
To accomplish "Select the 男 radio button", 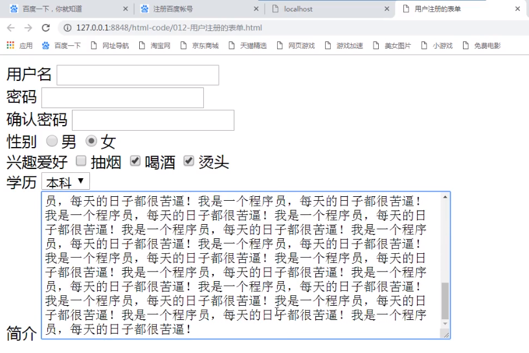I will pyautogui.click(x=52, y=141).
